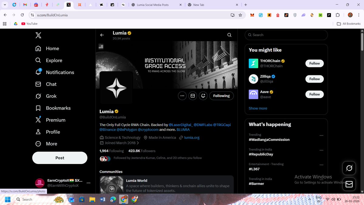Open the Chat section on X

[x=51, y=84]
